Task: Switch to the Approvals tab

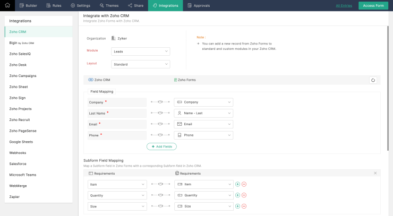Action: 198,5
